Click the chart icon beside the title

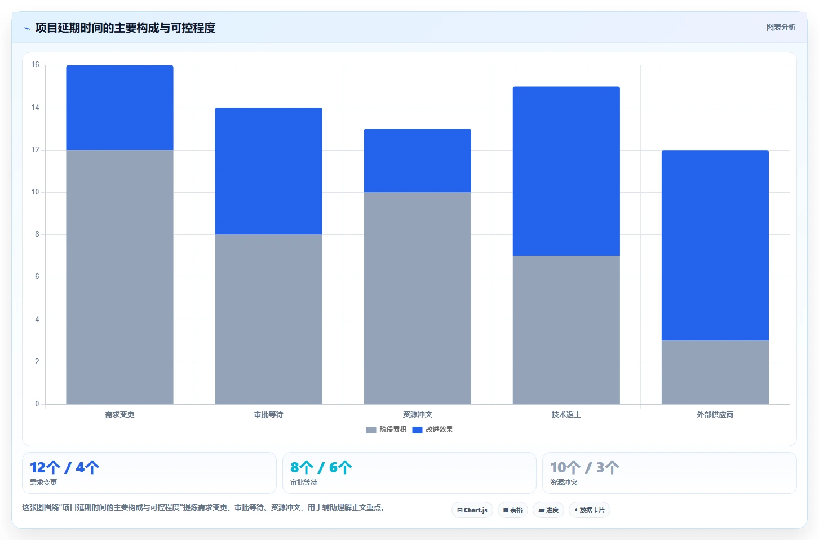pyautogui.click(x=26, y=28)
